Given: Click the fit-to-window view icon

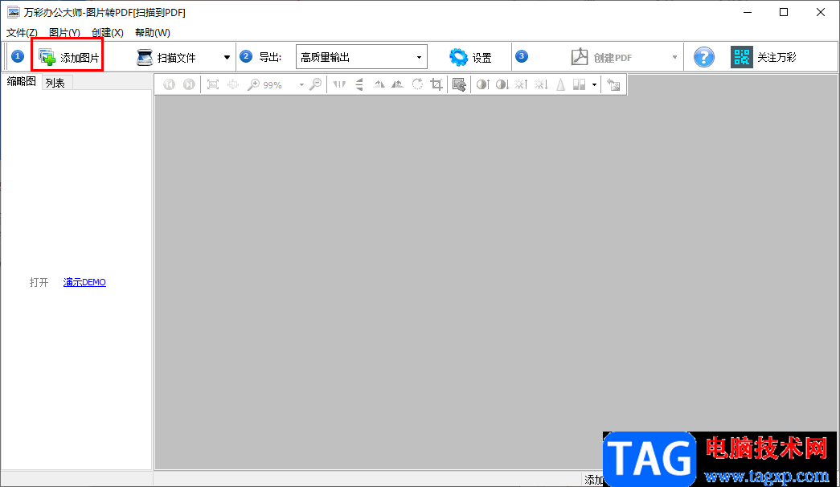Looking at the screenshot, I should pos(213,84).
